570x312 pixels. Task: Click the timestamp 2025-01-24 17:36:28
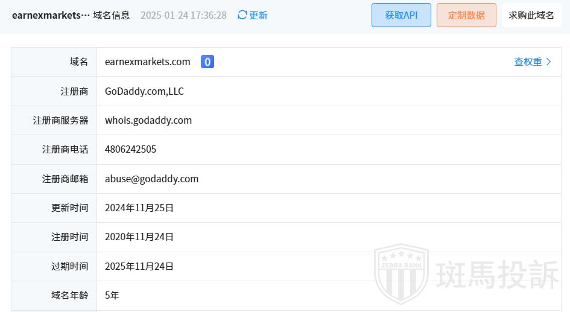click(183, 15)
